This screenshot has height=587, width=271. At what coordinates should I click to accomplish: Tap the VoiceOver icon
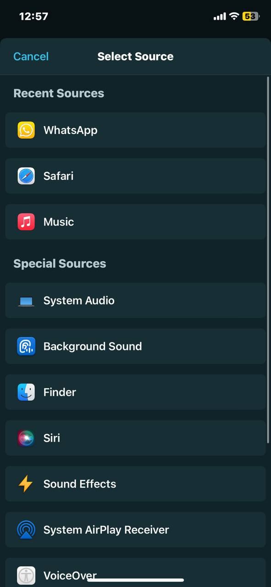(x=26, y=576)
